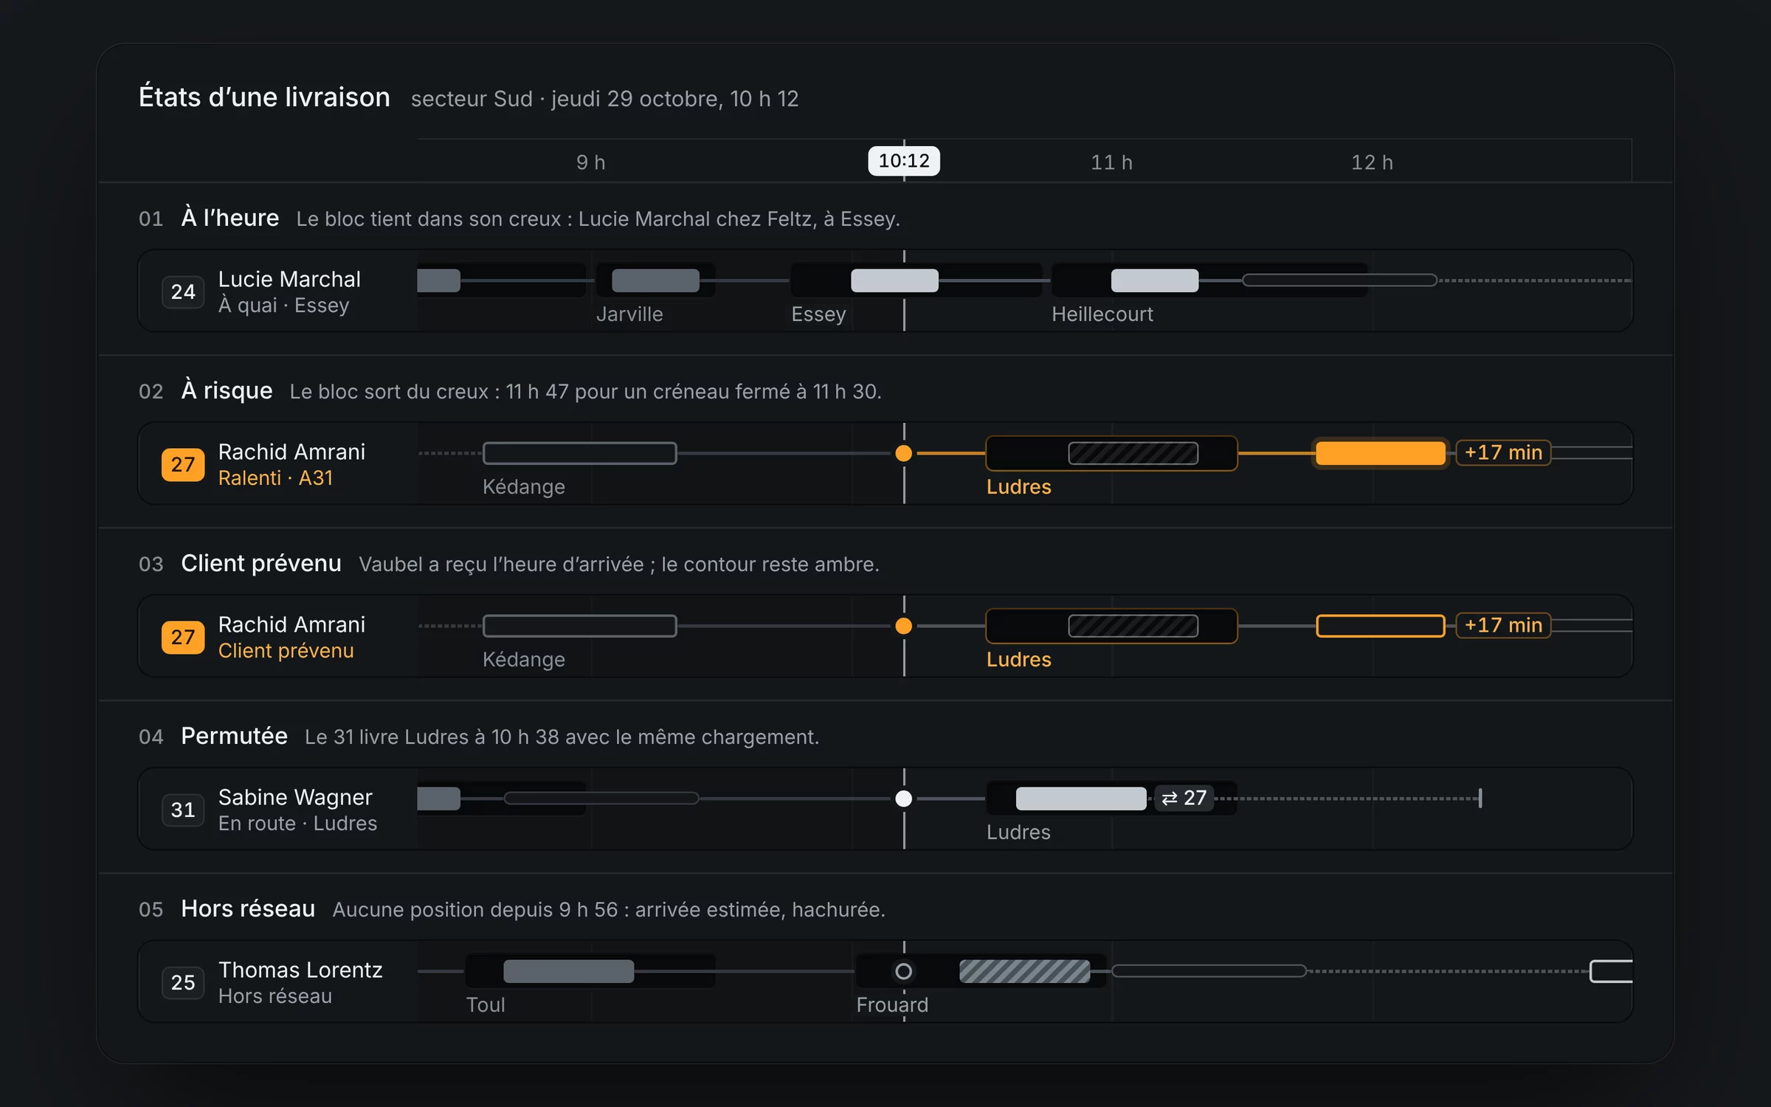Click the À quai · Essey status
Image resolution: width=1771 pixels, height=1107 pixels.
(283, 306)
